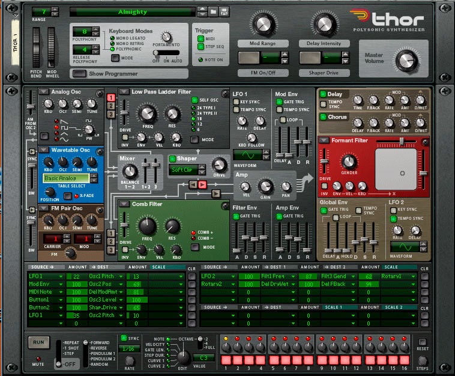Click step 16 button in the step sequencer
This screenshot has height=376, width=455.
(404, 360)
